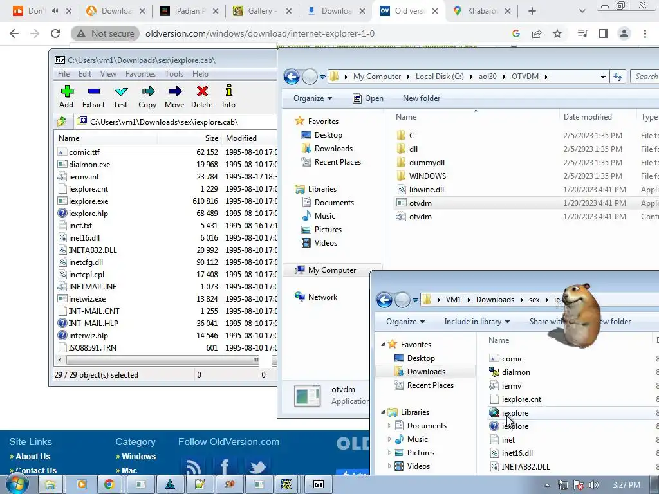Click aol30 in the OTVDM breadcrumb path
This screenshot has width=659, height=494.
(x=488, y=77)
